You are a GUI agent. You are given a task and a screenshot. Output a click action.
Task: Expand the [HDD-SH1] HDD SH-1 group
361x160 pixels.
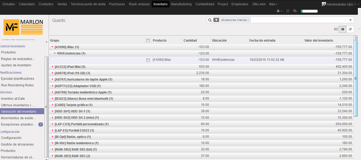[52, 111]
